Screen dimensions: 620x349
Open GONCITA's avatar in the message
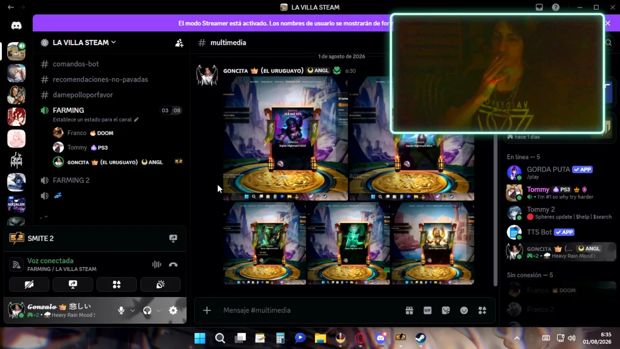(x=207, y=75)
